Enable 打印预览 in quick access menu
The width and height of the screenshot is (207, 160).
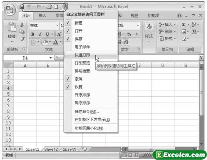point(91,63)
